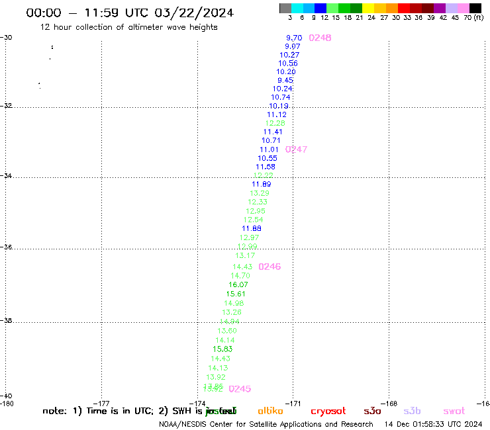The width and height of the screenshot is (490, 430).
Task: Click the cryosat satellite legend label
Action: pyautogui.click(x=328, y=411)
